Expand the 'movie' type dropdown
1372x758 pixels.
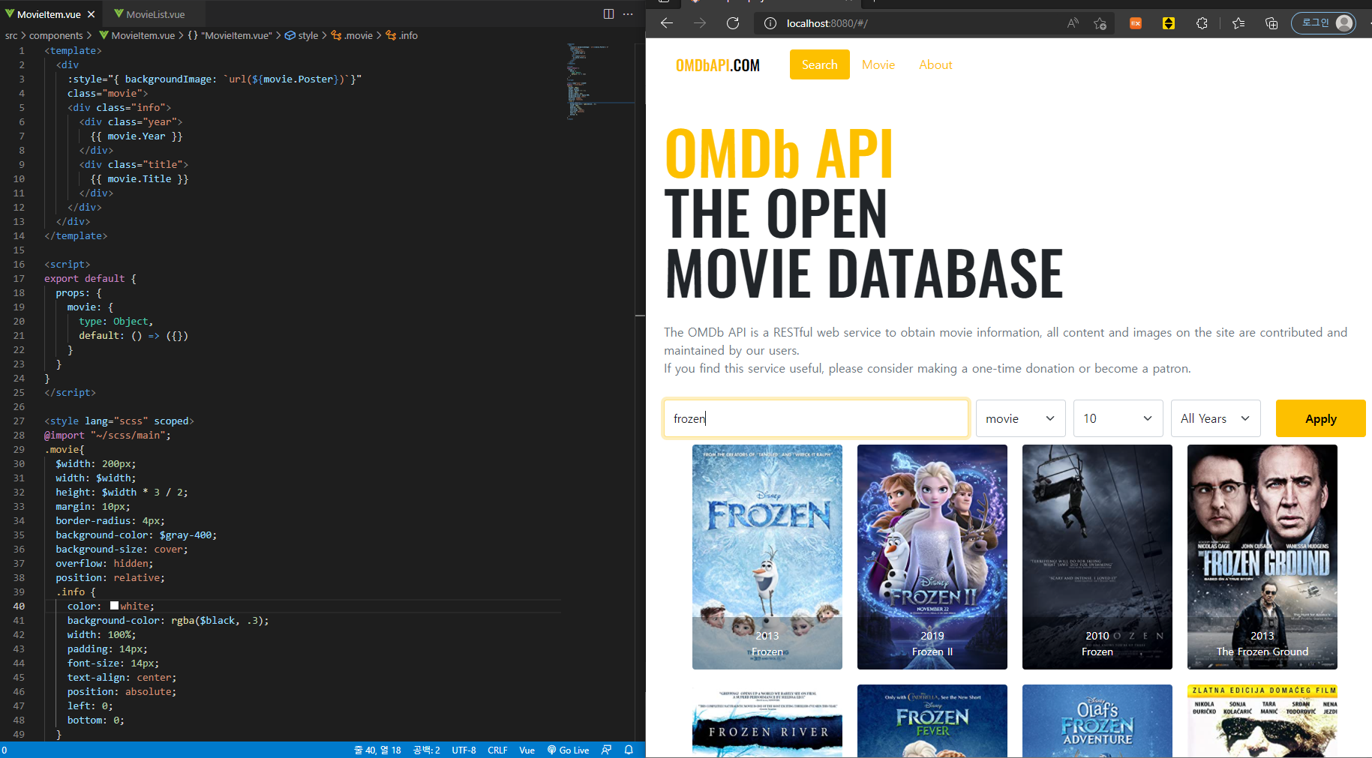(1020, 418)
